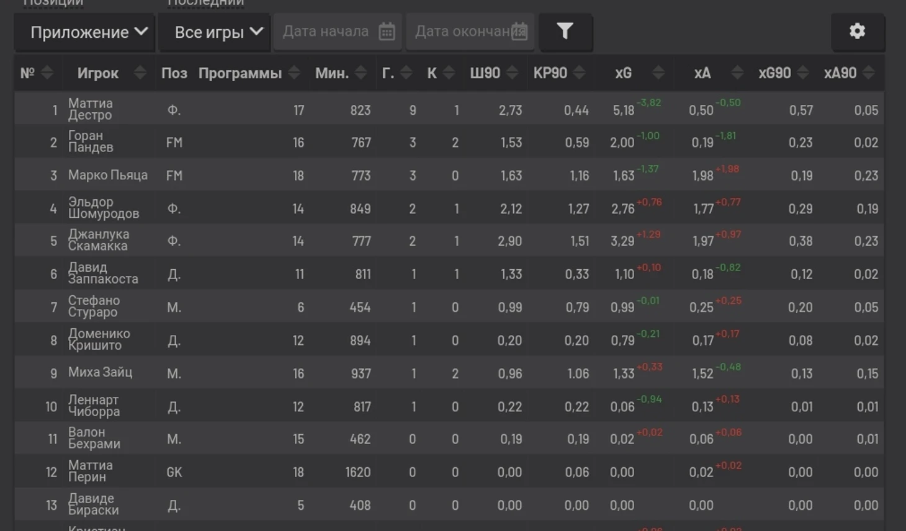This screenshot has height=531, width=906.
Task: Open calendar icon in Дата окончания field
Action: (x=519, y=32)
